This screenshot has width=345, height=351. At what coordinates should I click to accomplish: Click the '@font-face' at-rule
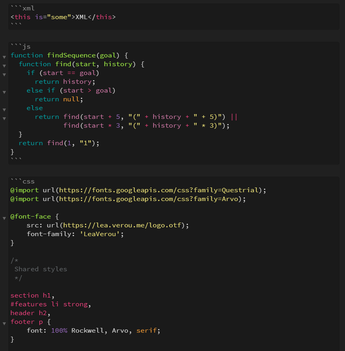pyautogui.click(x=31, y=217)
